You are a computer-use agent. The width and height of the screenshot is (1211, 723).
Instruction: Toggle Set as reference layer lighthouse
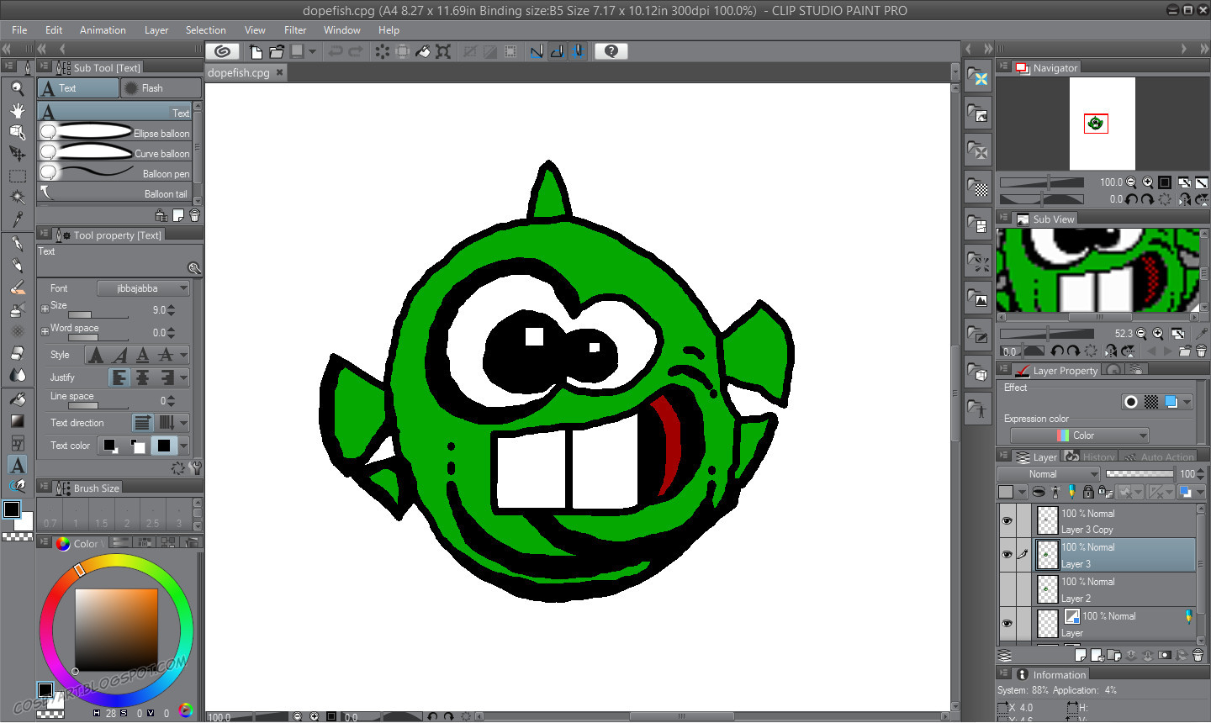[1055, 492]
